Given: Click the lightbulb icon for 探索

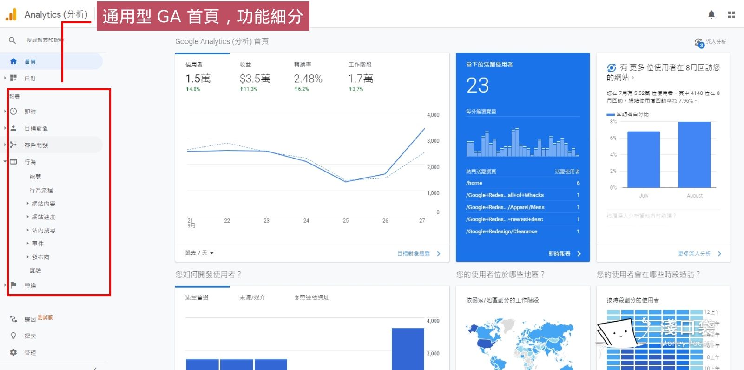Looking at the screenshot, I should coord(13,336).
